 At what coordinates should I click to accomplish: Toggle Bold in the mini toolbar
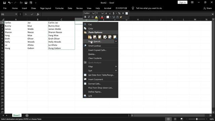tap(85, 17)
